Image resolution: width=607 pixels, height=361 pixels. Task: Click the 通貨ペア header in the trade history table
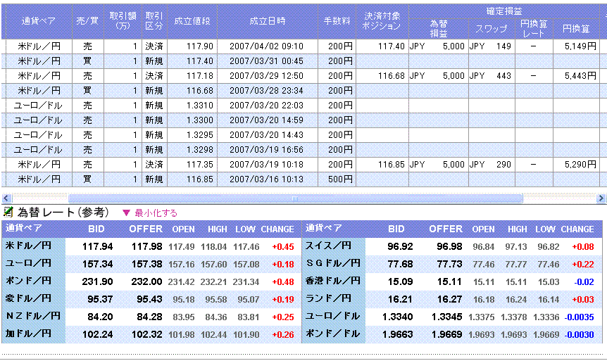[x=36, y=21]
